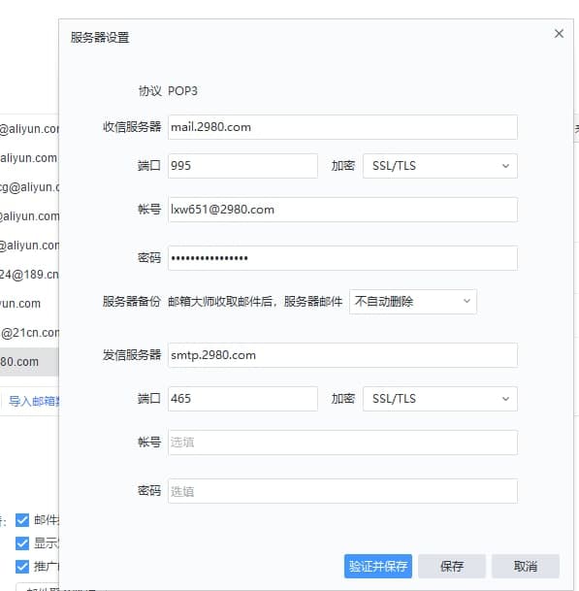Click the POP3 port 995 field
Image resolution: width=579 pixels, height=591 pixels.
point(242,166)
